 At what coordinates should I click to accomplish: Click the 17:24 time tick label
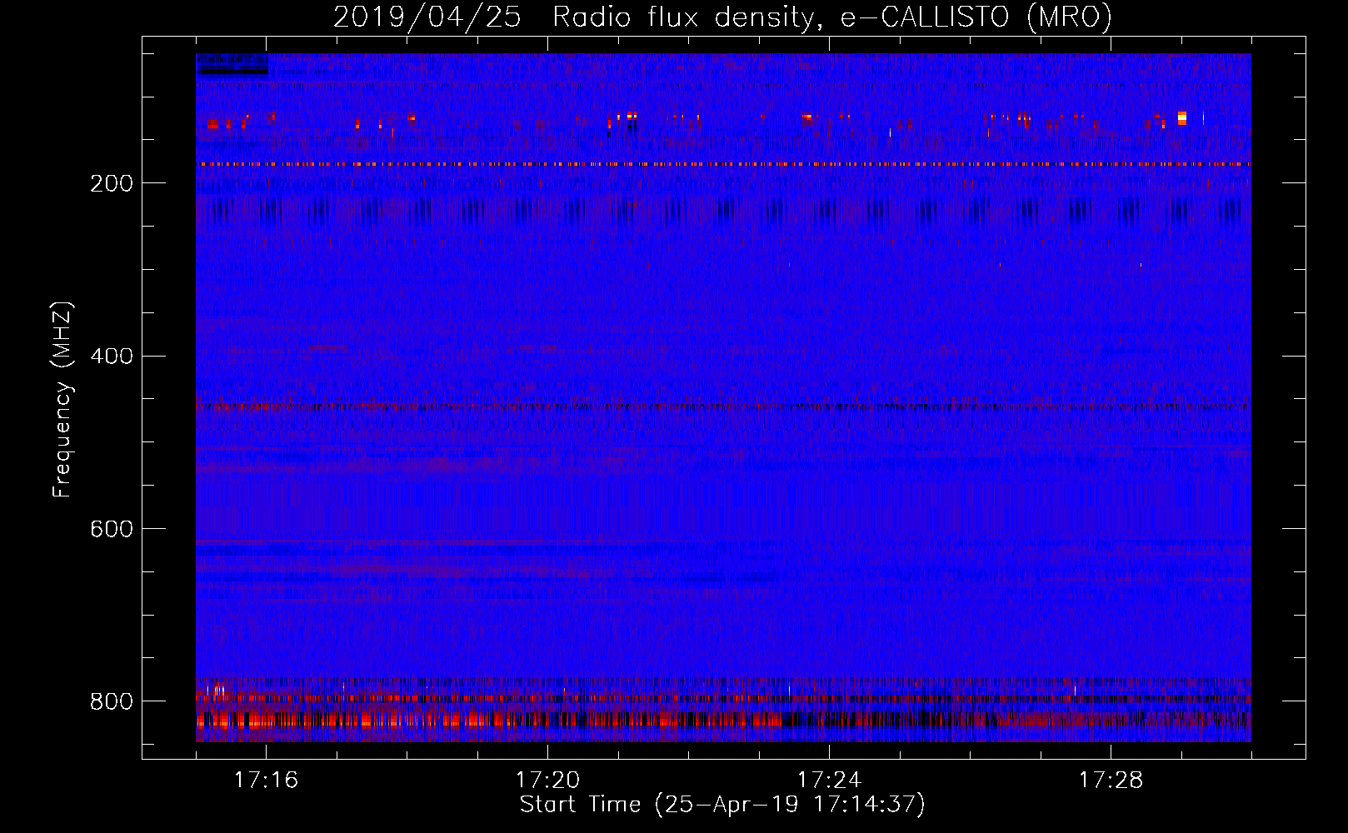point(829,781)
